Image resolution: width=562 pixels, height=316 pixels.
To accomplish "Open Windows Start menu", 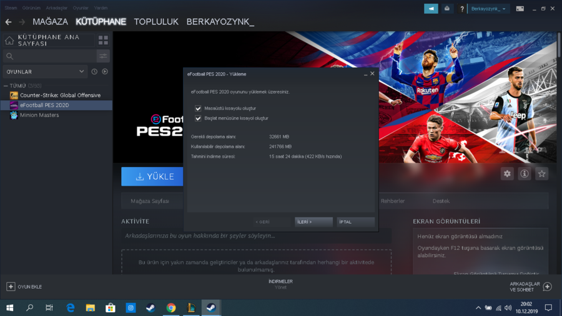I will tap(9, 308).
